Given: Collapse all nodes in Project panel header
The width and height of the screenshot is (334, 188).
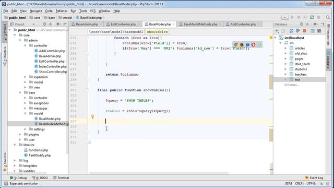Looking at the screenshot, I should click(50, 24).
